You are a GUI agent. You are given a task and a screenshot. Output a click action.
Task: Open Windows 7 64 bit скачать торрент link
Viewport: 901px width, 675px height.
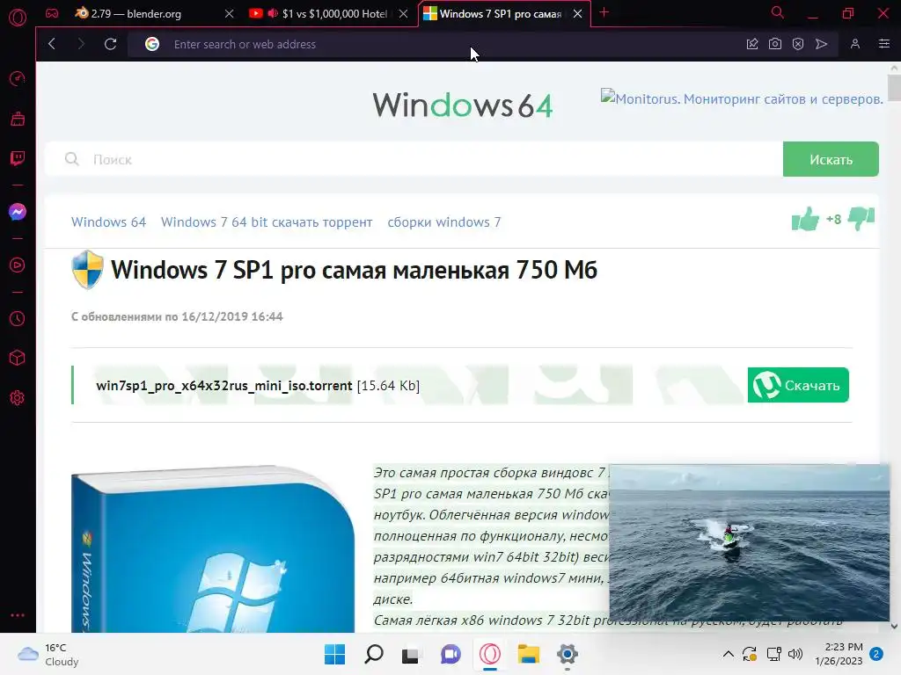tap(267, 222)
